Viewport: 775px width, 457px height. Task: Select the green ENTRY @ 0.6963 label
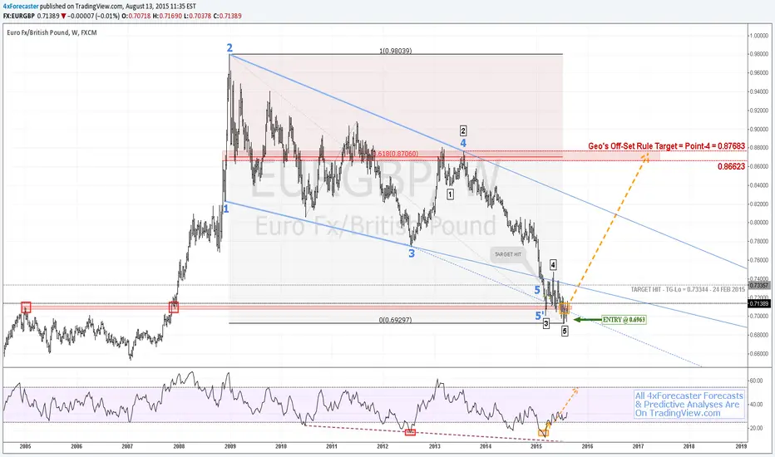[624, 320]
